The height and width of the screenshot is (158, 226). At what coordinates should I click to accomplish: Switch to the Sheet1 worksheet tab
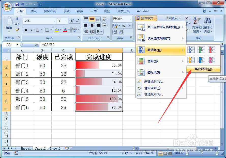tap(25, 148)
